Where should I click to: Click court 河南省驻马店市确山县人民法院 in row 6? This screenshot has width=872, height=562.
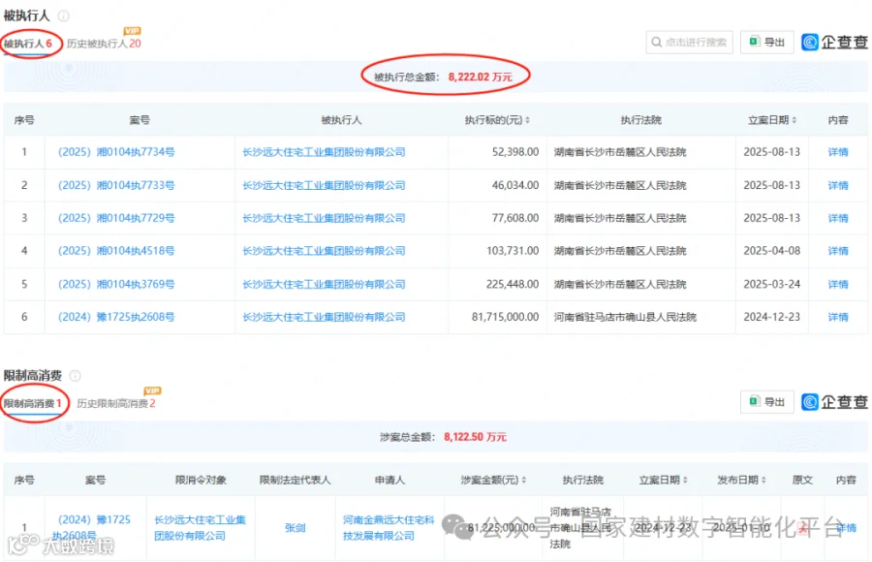coord(625,317)
